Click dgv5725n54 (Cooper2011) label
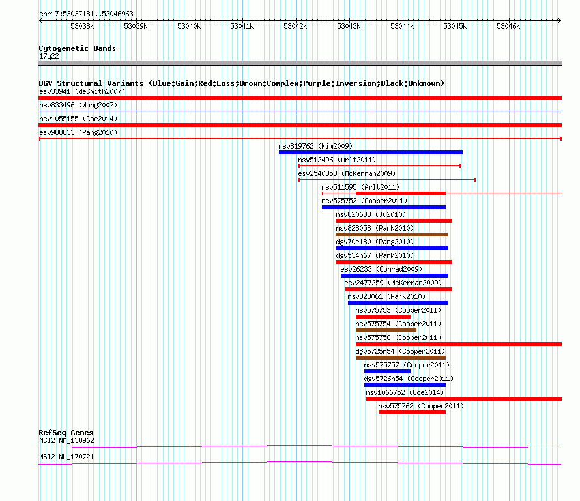The image size is (580, 501). (400, 351)
